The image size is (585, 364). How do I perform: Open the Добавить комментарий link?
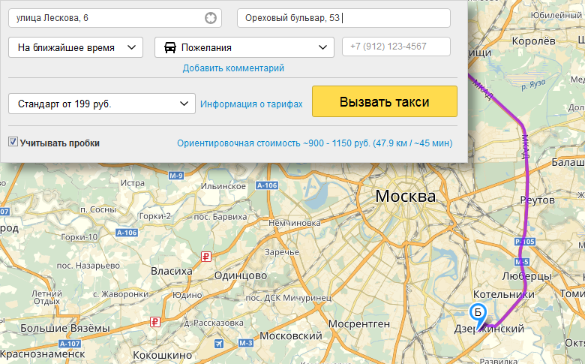[x=233, y=68]
